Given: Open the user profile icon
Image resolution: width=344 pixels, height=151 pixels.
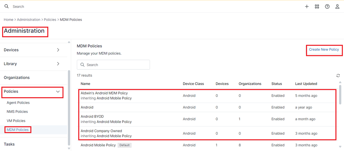Looking at the screenshot, I should (x=337, y=6).
